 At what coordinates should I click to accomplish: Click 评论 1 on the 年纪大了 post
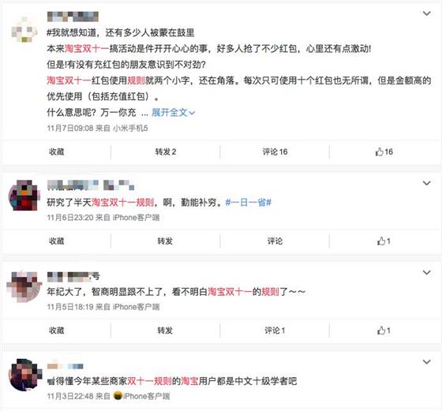point(275,331)
